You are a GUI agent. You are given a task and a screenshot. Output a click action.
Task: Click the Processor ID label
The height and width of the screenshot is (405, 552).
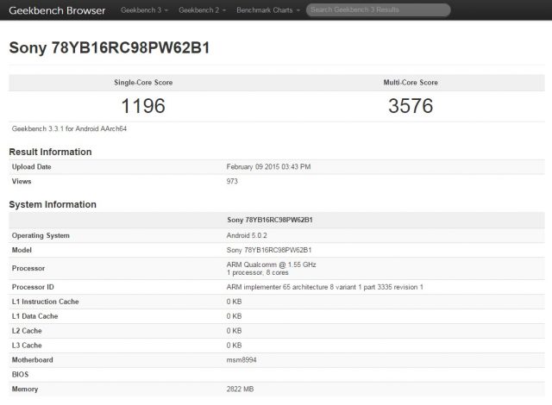coord(33,287)
